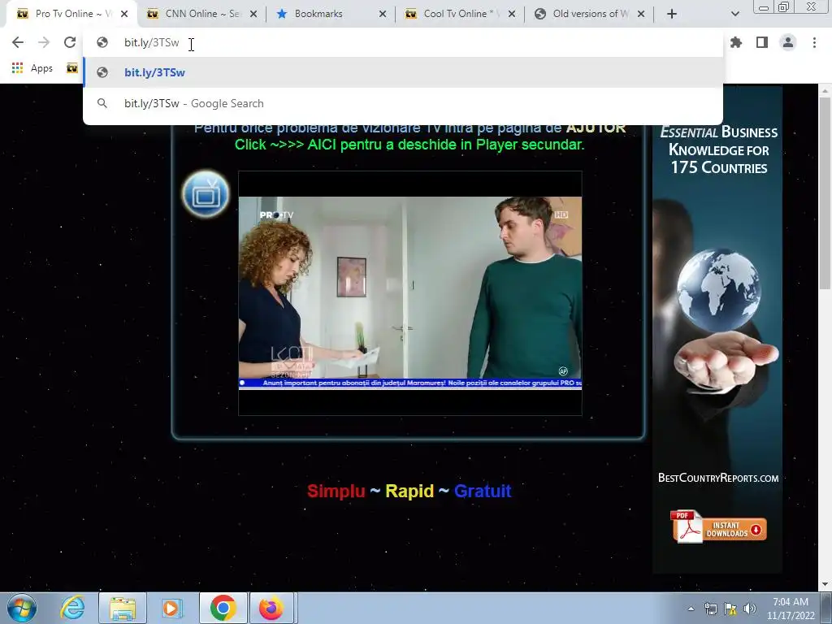Image resolution: width=832 pixels, height=624 pixels.
Task: Open the Apps grid shortcut
Action: point(32,68)
